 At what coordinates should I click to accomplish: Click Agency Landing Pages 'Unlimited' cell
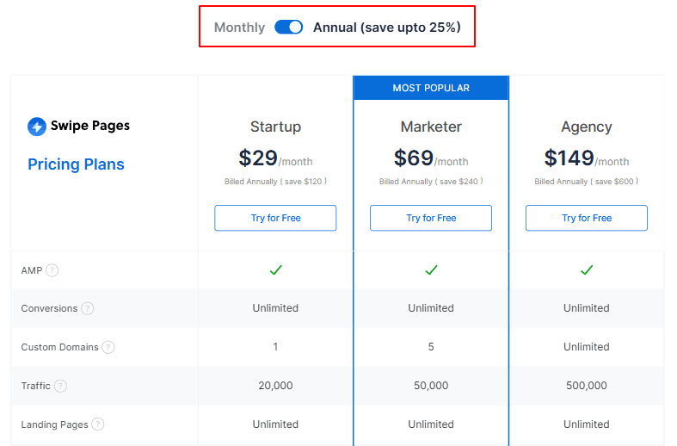[587, 424]
